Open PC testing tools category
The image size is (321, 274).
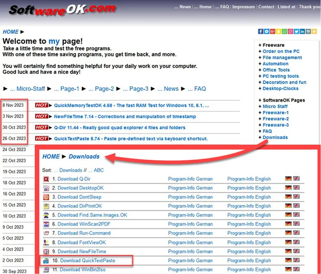coord(281,76)
